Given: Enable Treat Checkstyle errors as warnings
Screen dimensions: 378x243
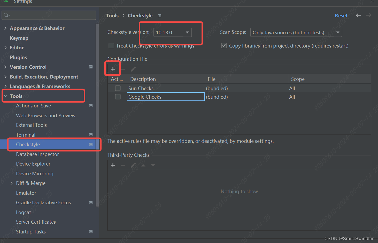Looking at the screenshot, I should coord(111,45).
